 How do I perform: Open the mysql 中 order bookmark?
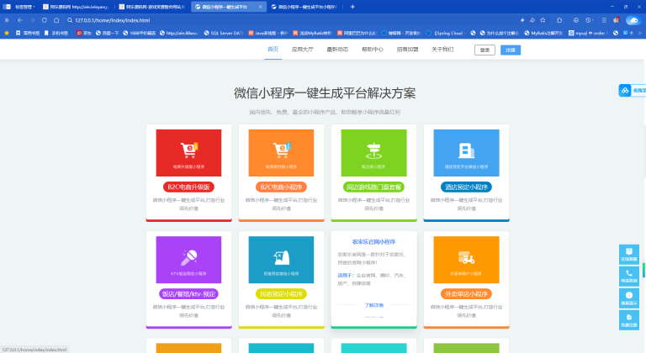588,33
